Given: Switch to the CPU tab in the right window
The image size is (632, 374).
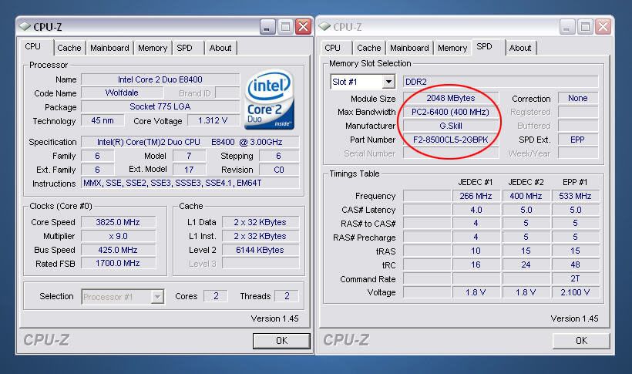Looking at the screenshot, I should (x=333, y=48).
